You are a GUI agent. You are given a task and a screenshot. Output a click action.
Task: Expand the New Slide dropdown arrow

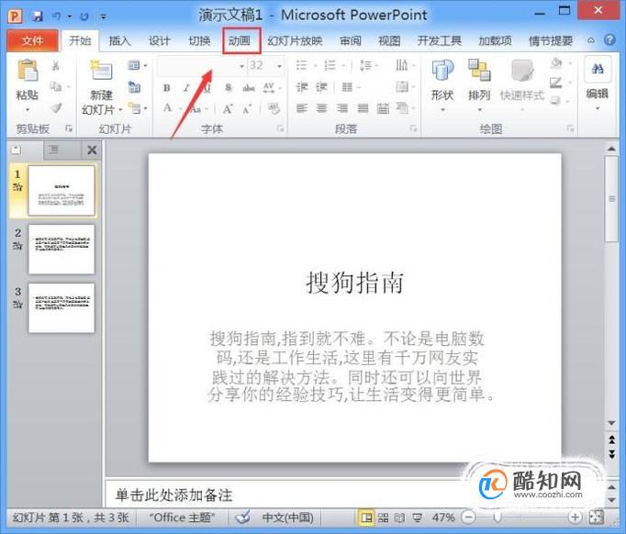click(120, 109)
